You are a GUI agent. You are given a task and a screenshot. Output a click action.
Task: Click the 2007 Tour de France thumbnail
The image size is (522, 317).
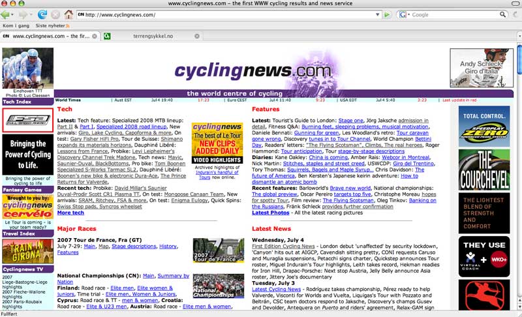pyautogui.click(x=219, y=250)
